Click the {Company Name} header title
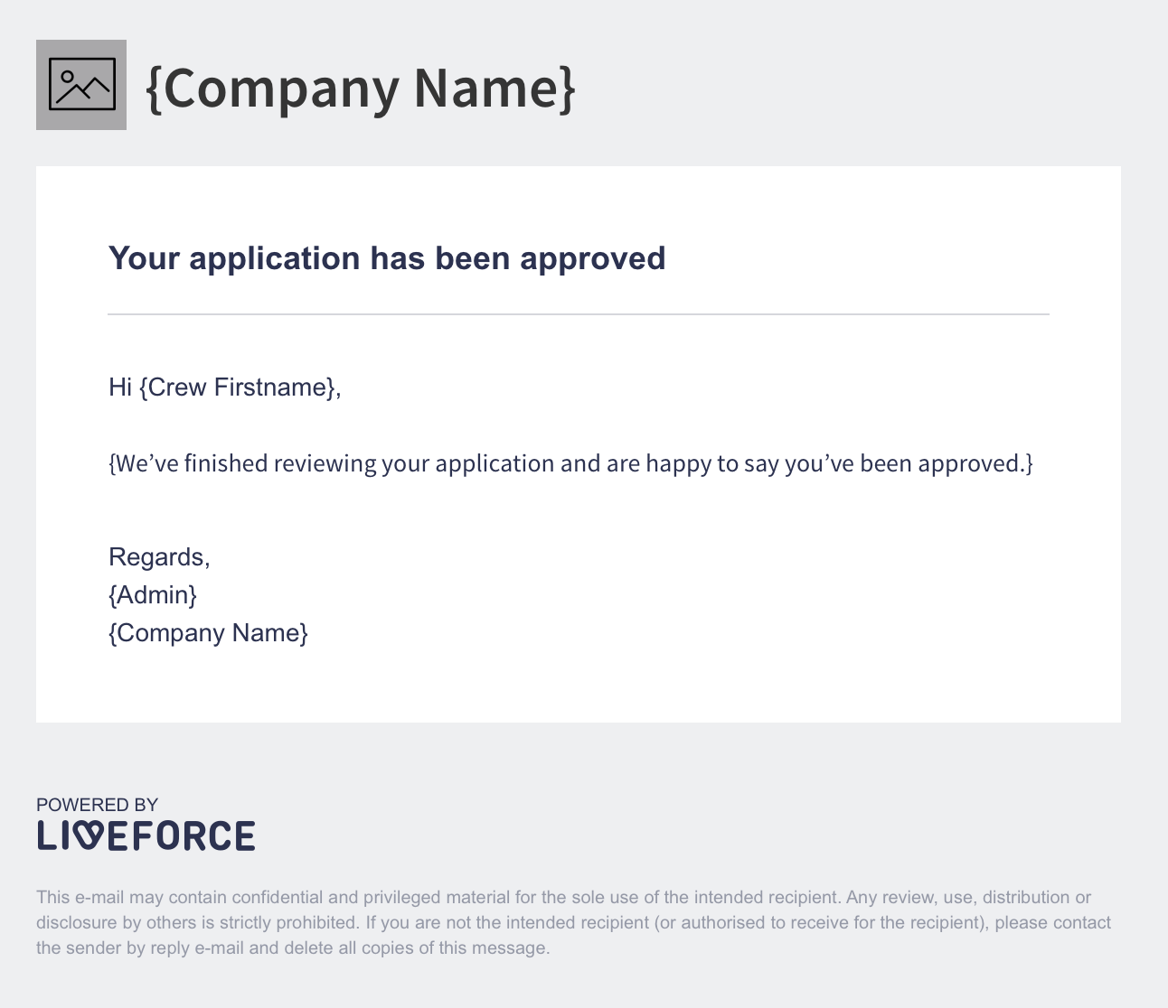Screen dimensions: 1168x1008 (361, 88)
